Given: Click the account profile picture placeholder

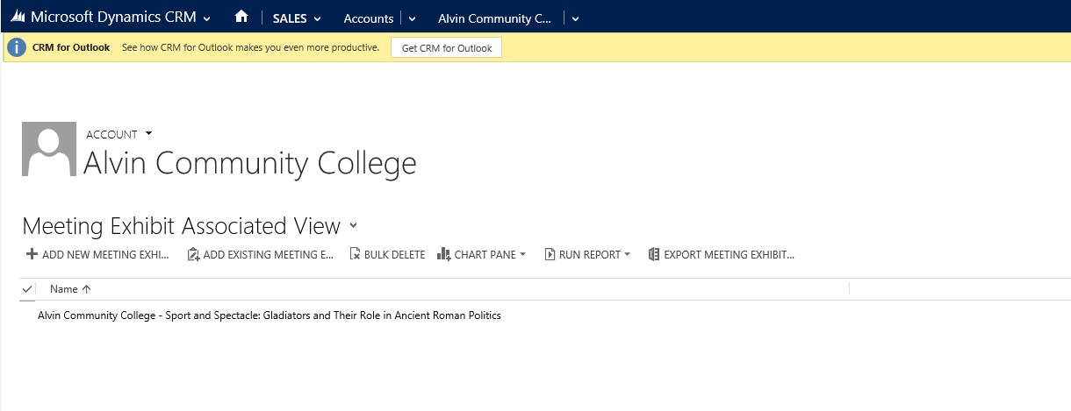Looking at the screenshot, I should [x=49, y=149].
